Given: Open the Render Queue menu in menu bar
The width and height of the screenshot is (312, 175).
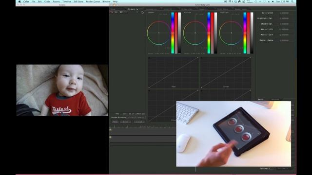Looking at the screenshot, I should [x=93, y=1].
